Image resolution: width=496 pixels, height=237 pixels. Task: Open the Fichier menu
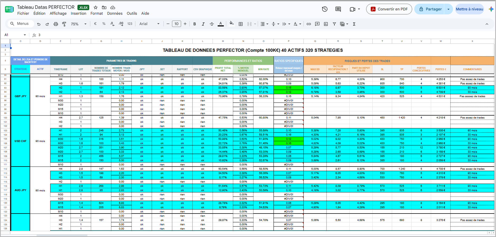click(23, 13)
